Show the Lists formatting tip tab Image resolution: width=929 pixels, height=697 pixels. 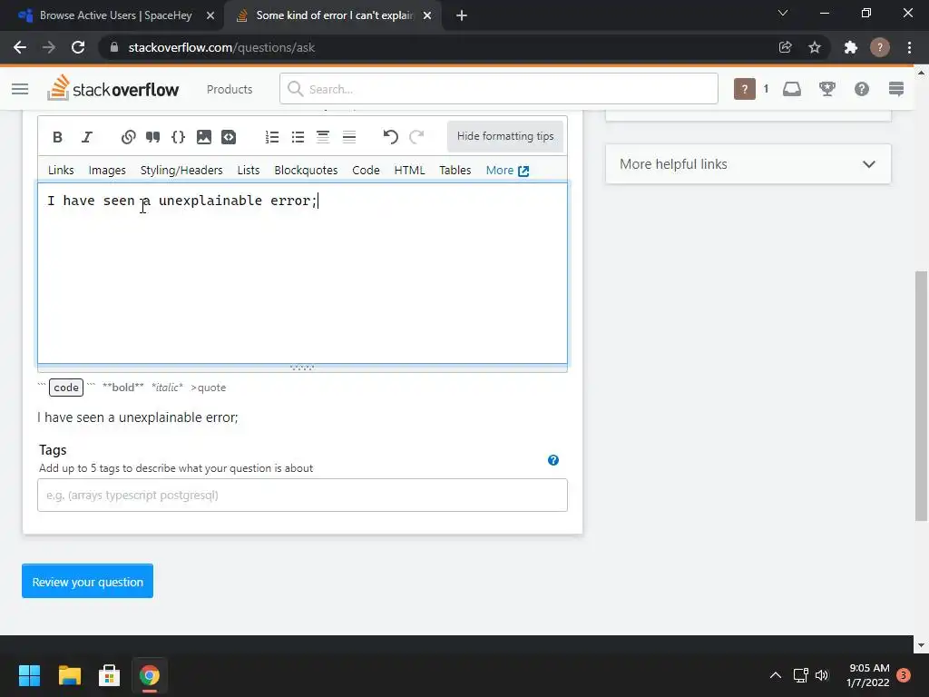(x=249, y=170)
